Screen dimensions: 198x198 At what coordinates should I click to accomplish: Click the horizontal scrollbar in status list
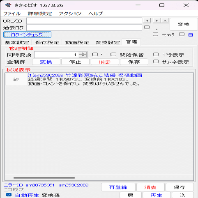[44, 178]
